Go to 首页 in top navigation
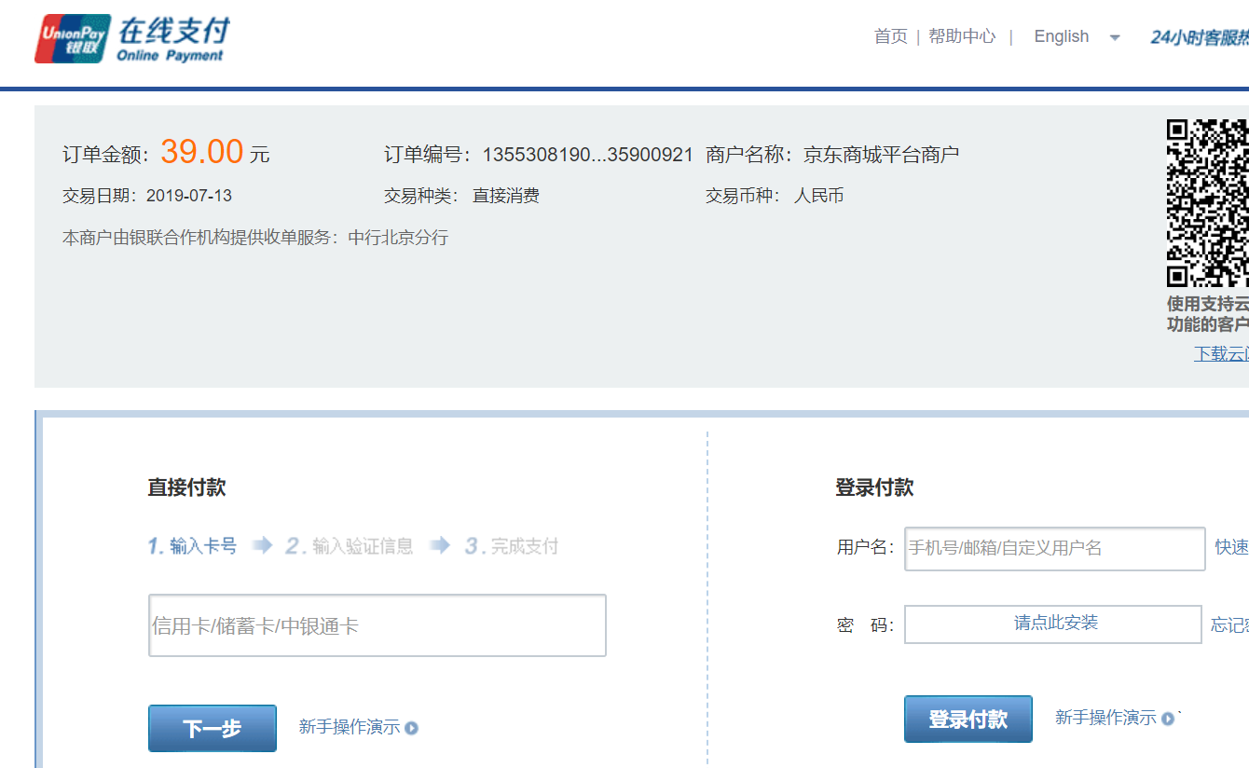 890,36
